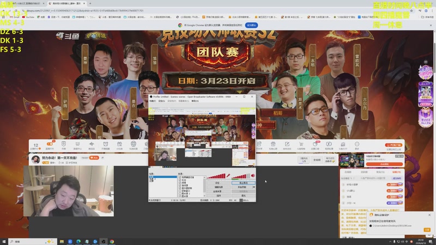Image resolution: width=436 pixels, height=245 pixels.
Task: Switch to the 在线榜 tab in rank panel
Action: point(348,172)
